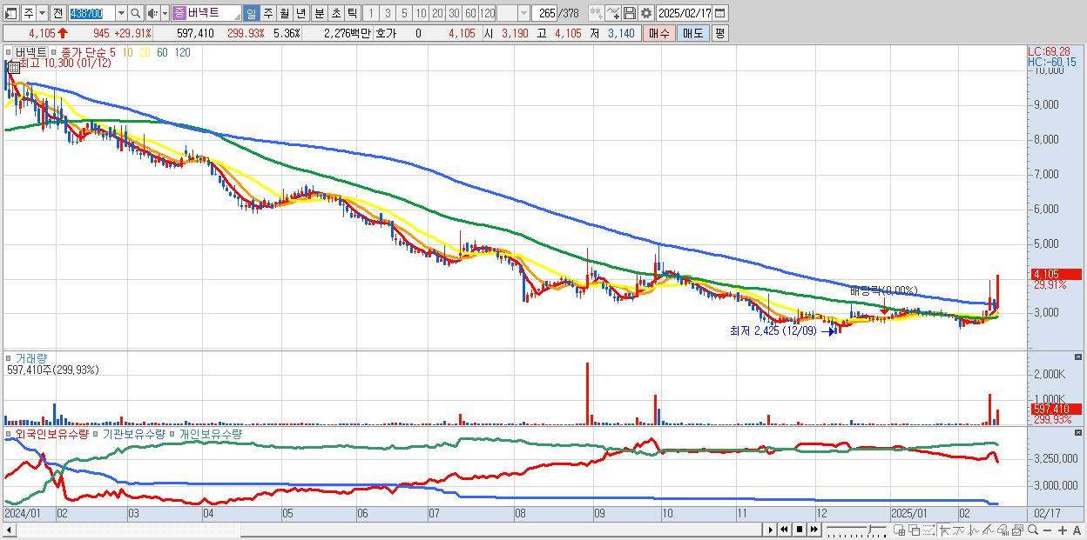This screenshot has width=1087, height=540.
Task: Click the minus zoom-out icon
Action: [1047, 530]
